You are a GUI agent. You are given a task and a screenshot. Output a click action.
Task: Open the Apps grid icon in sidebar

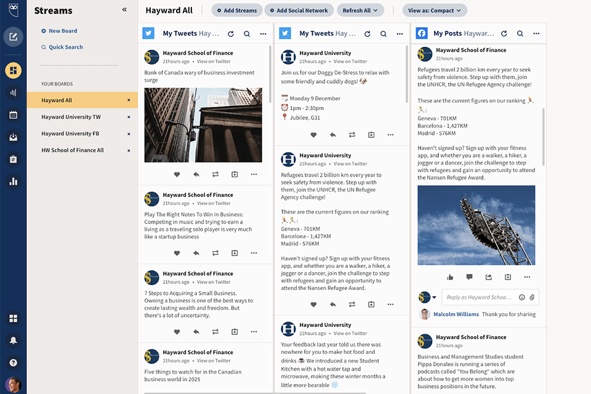point(13,318)
